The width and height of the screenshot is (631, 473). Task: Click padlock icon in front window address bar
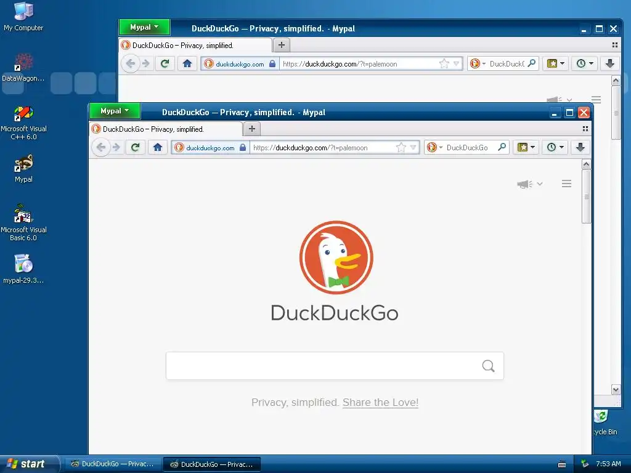pyautogui.click(x=243, y=148)
